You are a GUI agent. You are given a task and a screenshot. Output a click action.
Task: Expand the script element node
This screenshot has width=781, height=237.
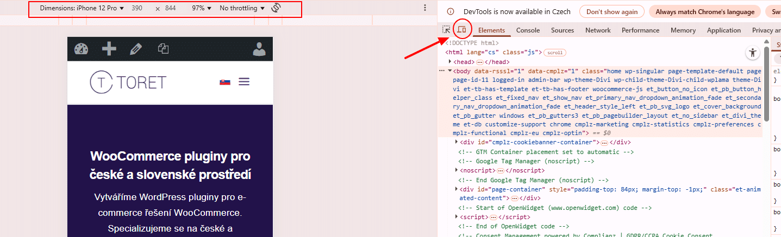(457, 217)
